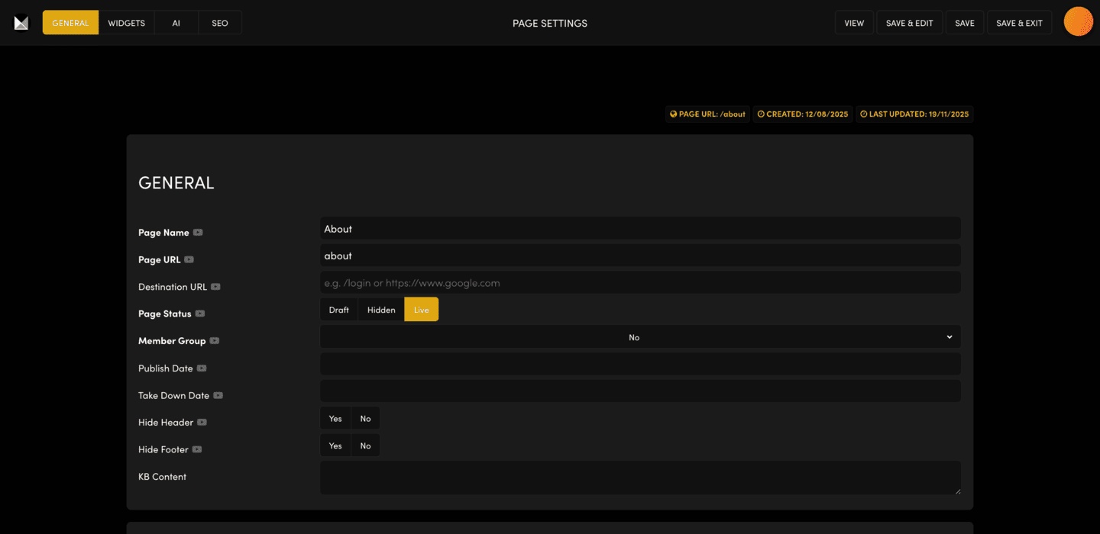The height and width of the screenshot is (534, 1100).
Task: Open the SEO tab
Action: coord(220,23)
